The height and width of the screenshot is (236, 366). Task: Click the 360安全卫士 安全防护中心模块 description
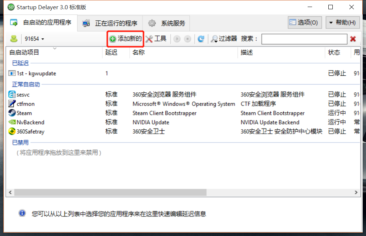tap(281, 131)
